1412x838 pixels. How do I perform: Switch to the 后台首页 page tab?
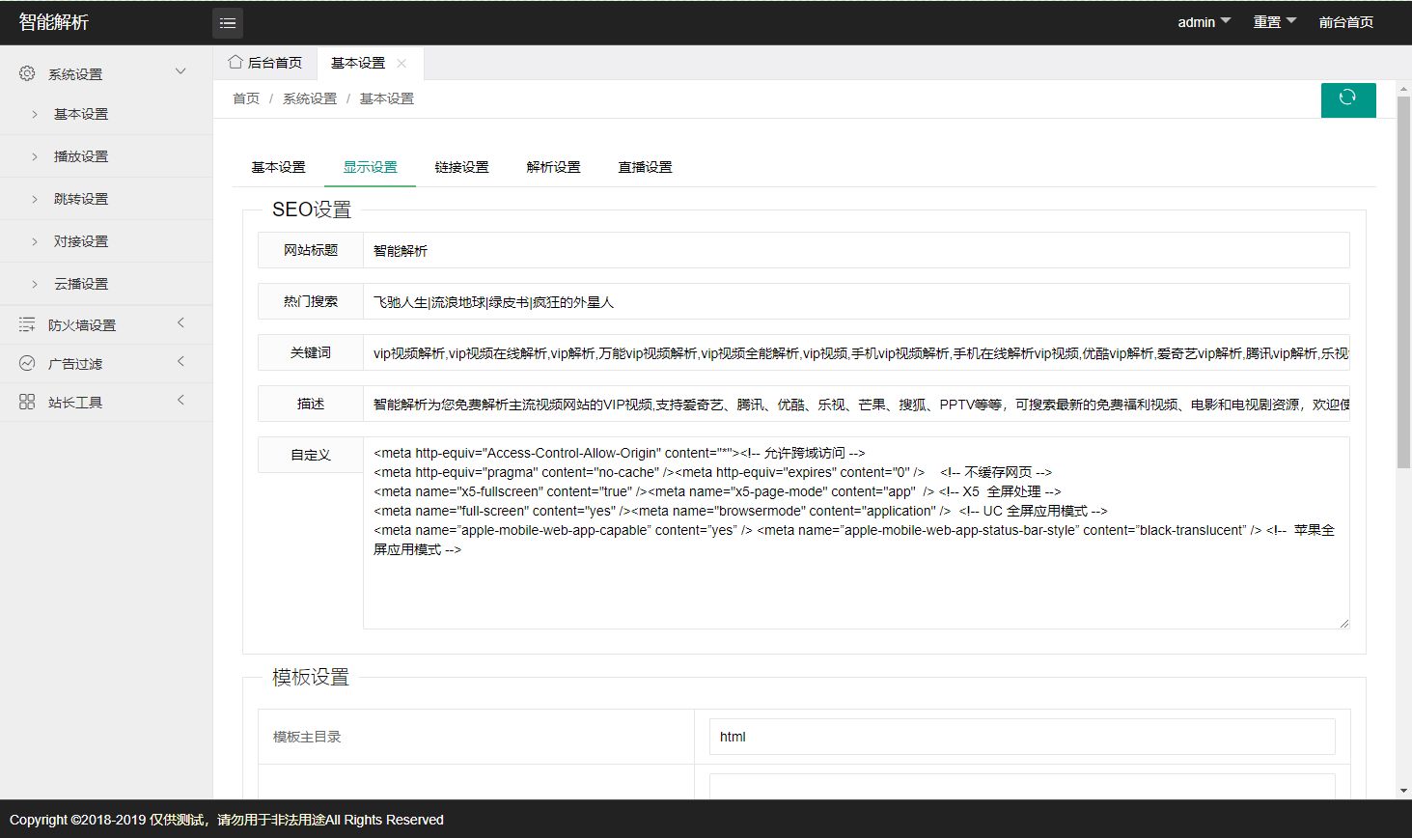[x=265, y=63]
